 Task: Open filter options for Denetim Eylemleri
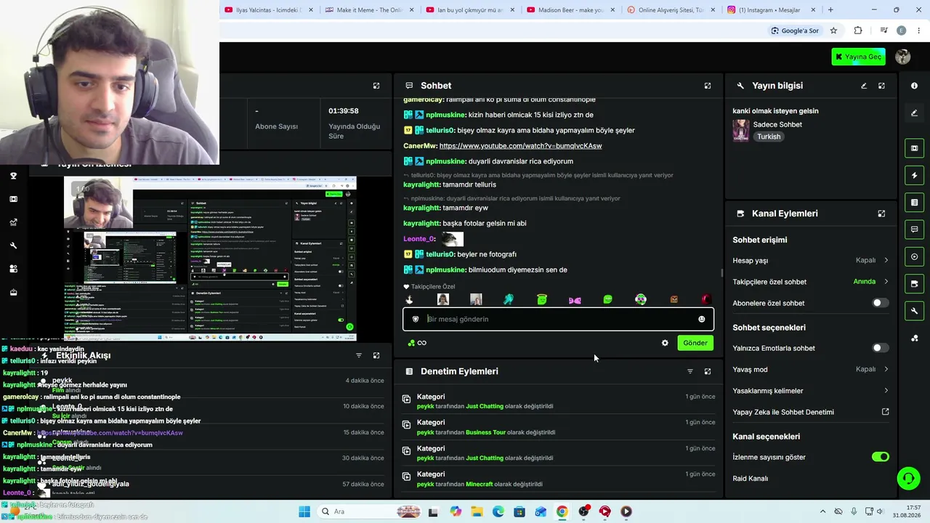point(690,371)
